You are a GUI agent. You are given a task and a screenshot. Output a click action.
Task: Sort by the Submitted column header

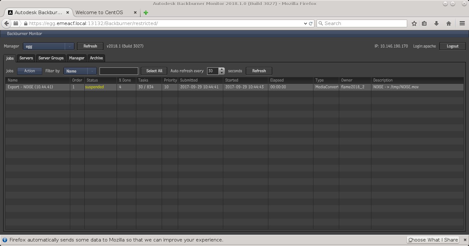[x=200, y=80]
